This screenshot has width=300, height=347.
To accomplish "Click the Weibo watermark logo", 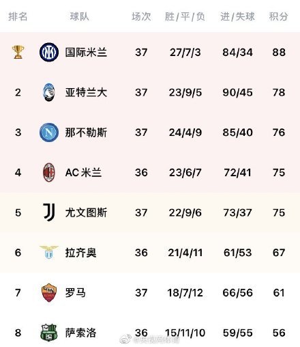I will (125, 339).
